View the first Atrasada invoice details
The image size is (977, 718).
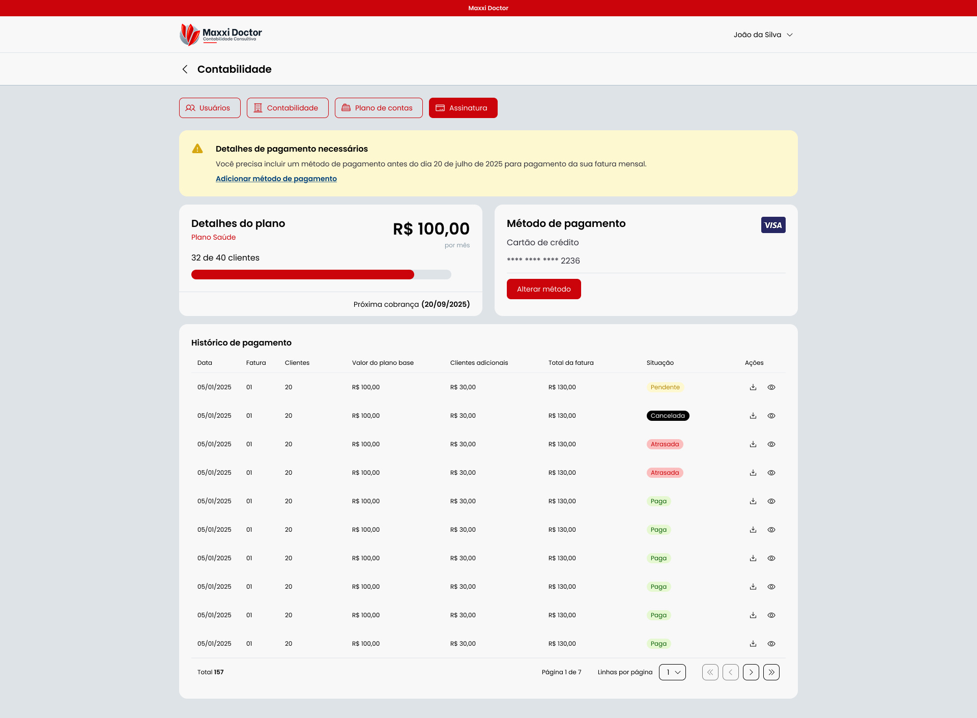click(x=771, y=444)
